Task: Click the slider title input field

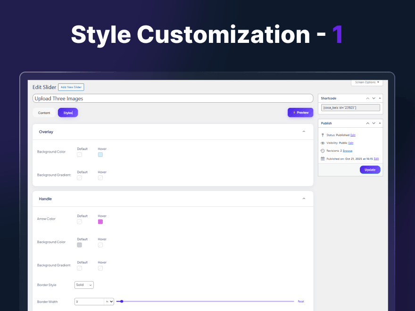Action: pos(173,98)
